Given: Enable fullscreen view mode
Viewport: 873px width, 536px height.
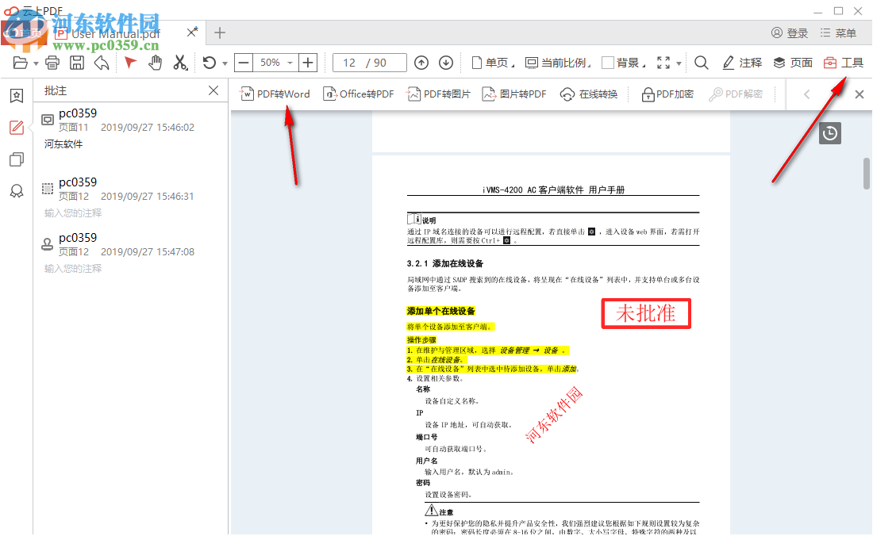Looking at the screenshot, I should 663,62.
